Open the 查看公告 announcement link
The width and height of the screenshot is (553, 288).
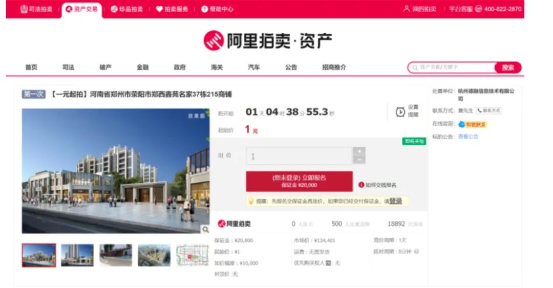pos(468,137)
